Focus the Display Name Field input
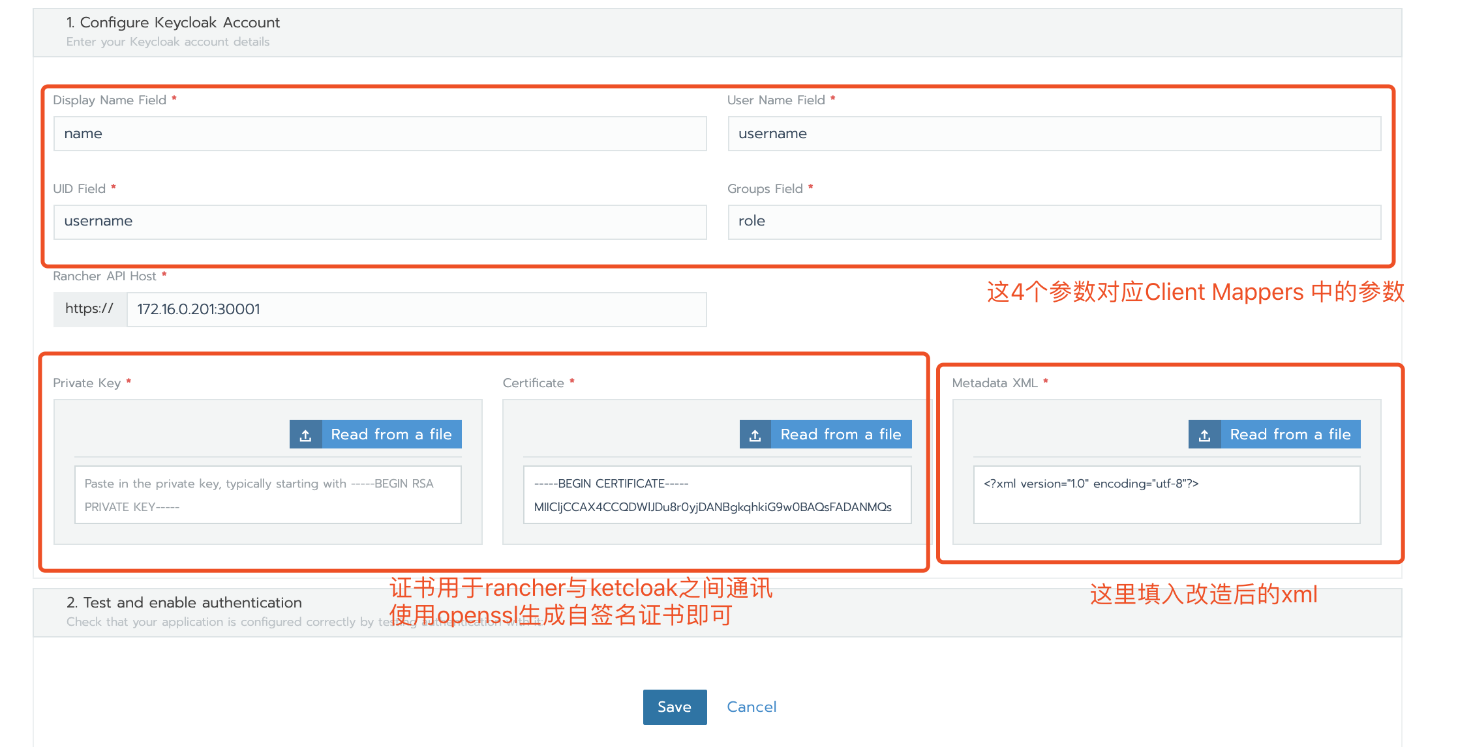The width and height of the screenshot is (1473, 747). click(380, 134)
